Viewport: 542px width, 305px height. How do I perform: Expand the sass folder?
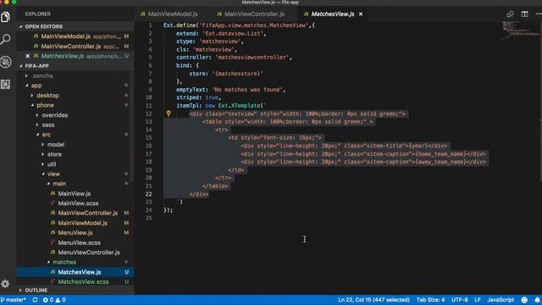[48, 125]
